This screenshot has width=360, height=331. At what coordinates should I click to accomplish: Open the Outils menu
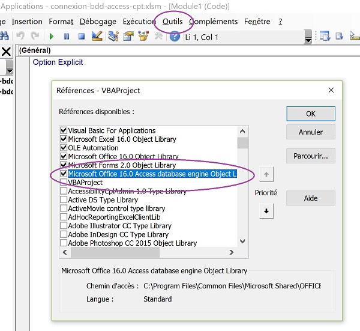(173, 22)
